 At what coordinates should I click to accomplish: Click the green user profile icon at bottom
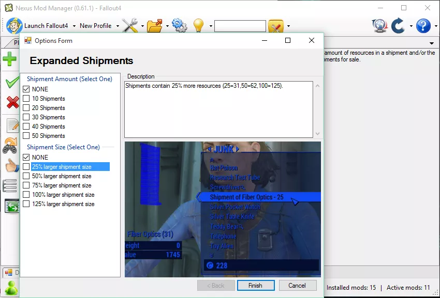tap(11, 288)
